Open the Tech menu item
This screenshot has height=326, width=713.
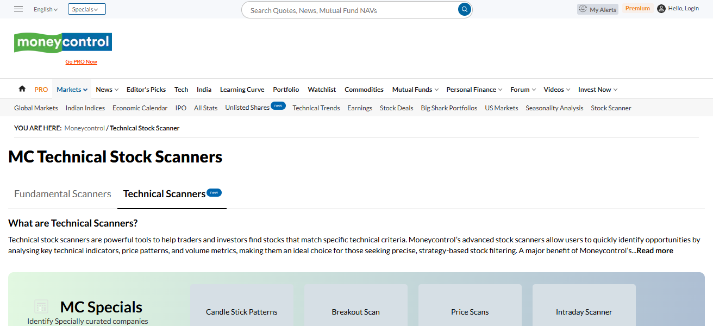(181, 90)
